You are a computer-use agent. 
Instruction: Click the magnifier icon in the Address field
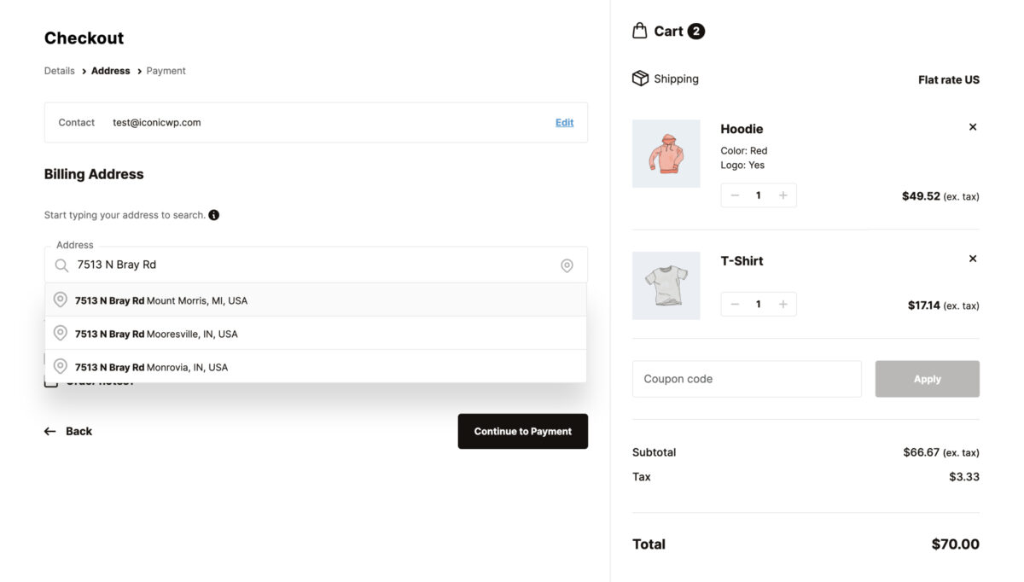tap(61, 265)
